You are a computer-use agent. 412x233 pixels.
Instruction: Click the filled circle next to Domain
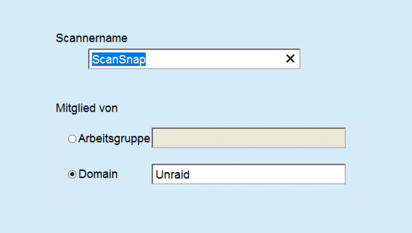[72, 174]
